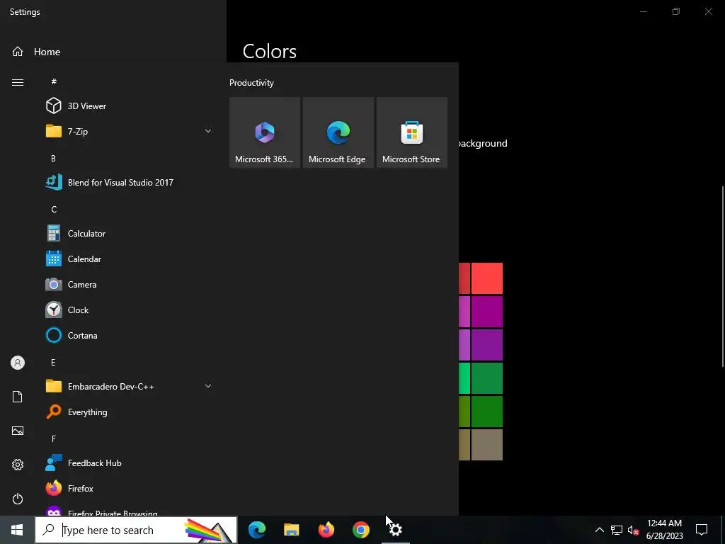Launch Blend for Visual Studio 2017
This screenshot has height=544, width=725.
130,182
